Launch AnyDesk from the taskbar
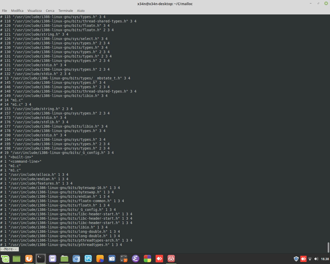The width and height of the screenshot is (330, 264). click(159, 259)
